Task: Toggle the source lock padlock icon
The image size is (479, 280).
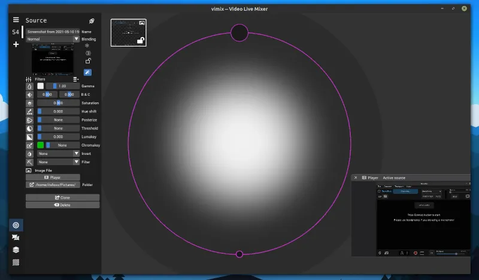Action: [x=88, y=61]
